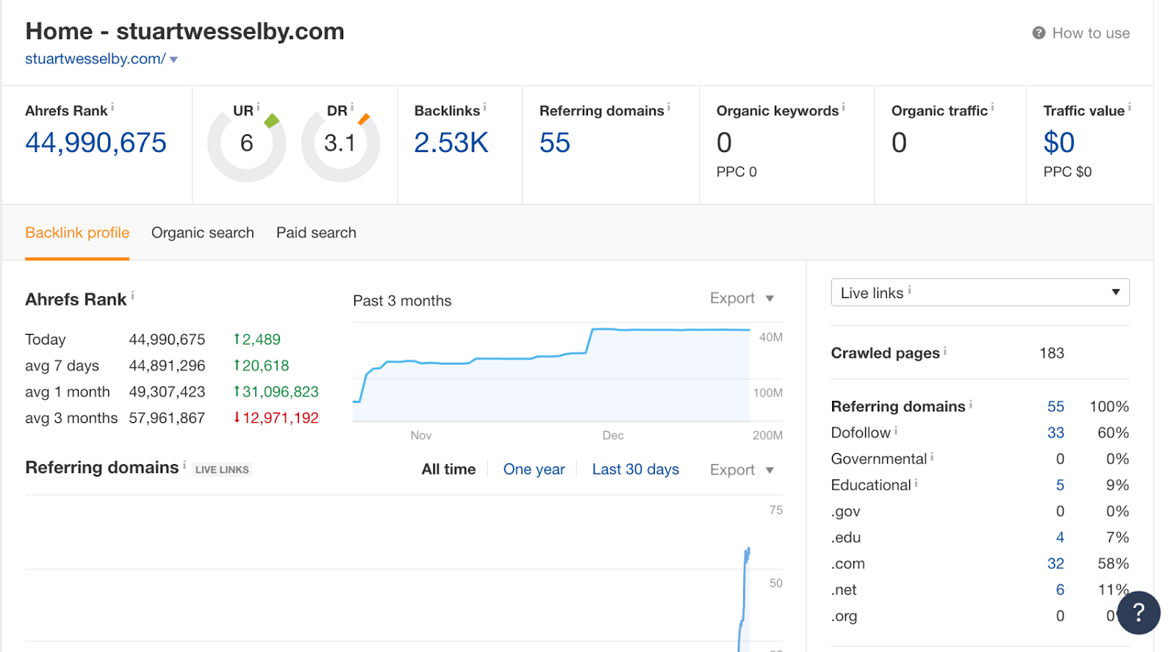
Task: Click the info icon beside Educational
Action: tap(916, 483)
